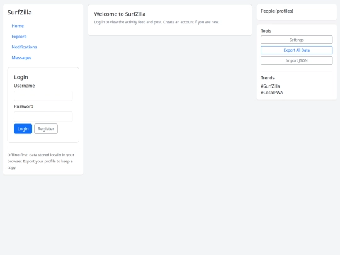Viewport: 340px width, 255px height.
Task: Go to the Explore page
Action: 19,37
